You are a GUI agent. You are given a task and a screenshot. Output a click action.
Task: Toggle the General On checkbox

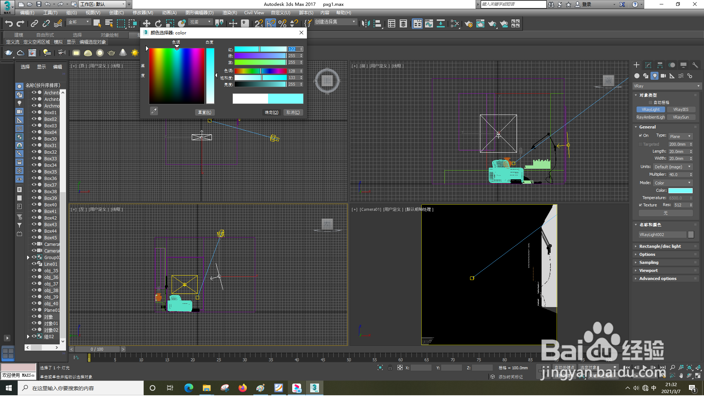click(641, 135)
